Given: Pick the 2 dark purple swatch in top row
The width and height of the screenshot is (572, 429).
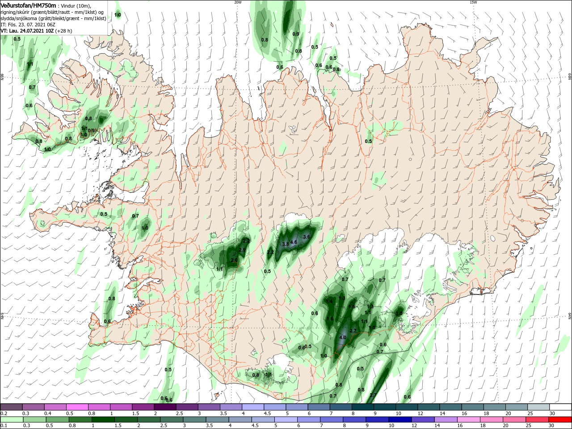Looking at the screenshot, I should (164, 407).
